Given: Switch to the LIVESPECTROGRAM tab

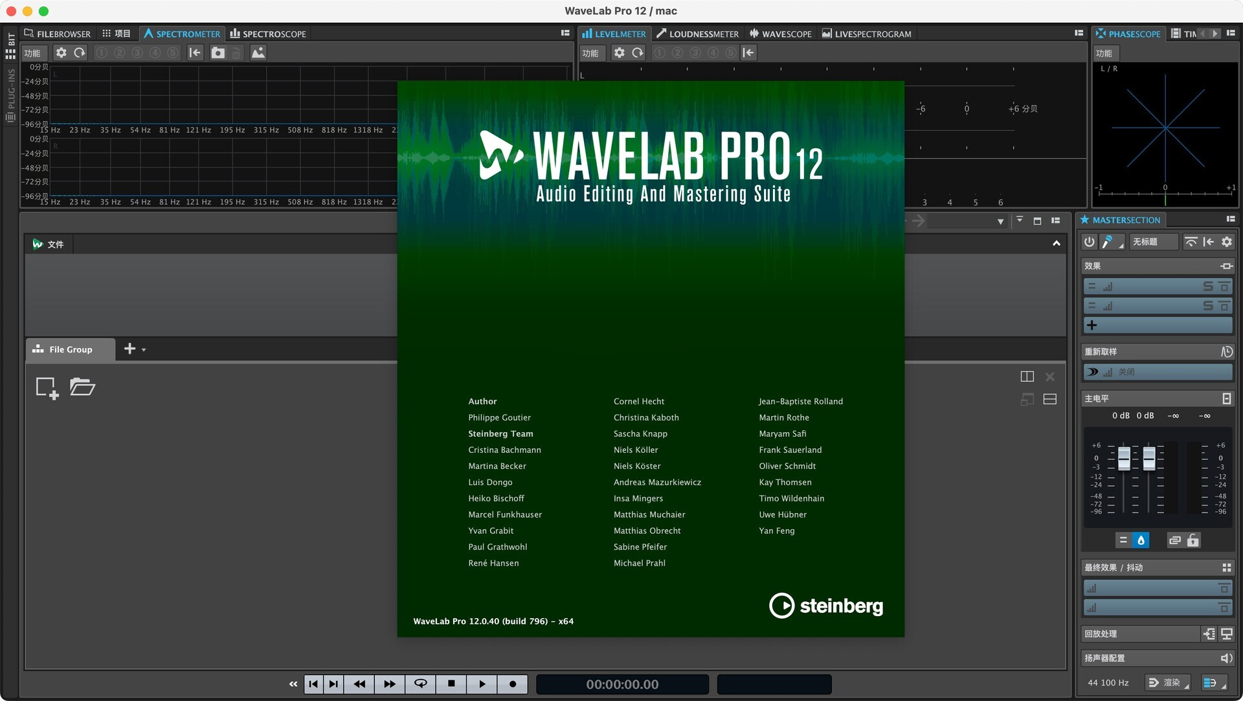Looking at the screenshot, I should pos(867,34).
